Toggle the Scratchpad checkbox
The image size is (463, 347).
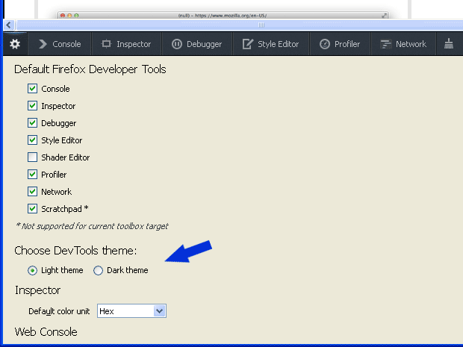click(32, 209)
